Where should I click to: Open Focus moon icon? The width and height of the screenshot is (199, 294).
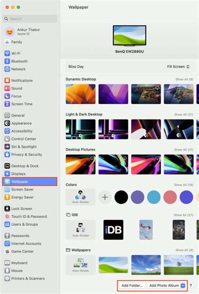[x=7, y=96]
